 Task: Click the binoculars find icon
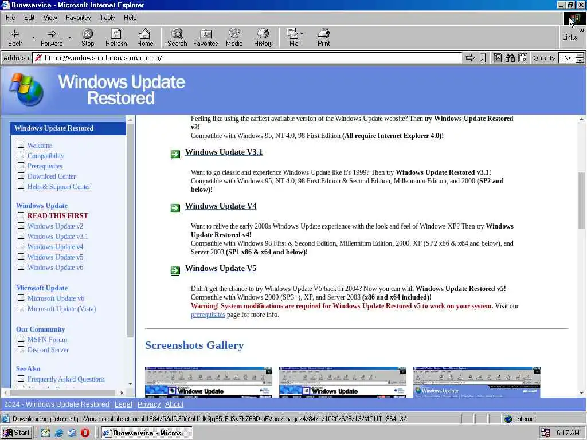pos(510,58)
